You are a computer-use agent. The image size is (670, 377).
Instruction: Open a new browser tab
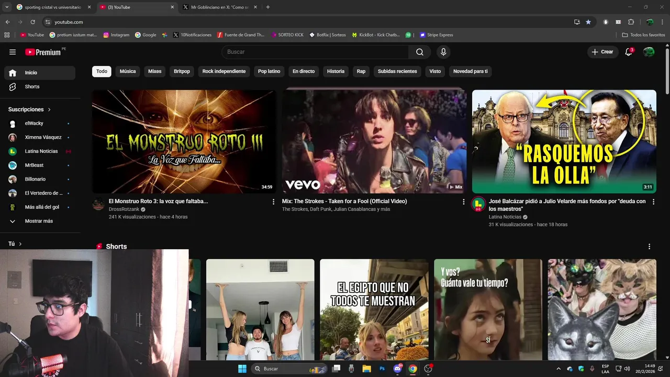click(x=268, y=7)
